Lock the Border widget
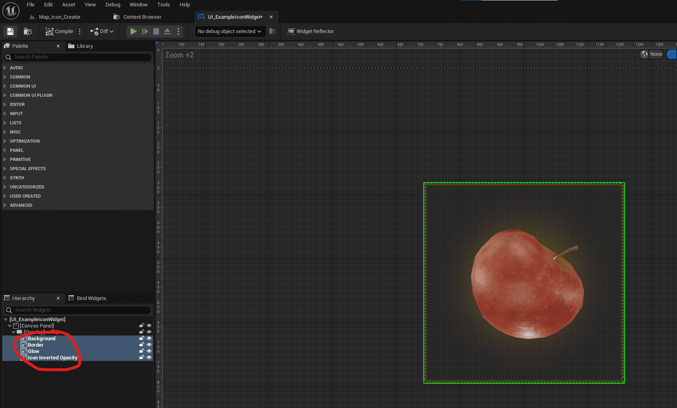This screenshot has width=677, height=408. pos(141,345)
